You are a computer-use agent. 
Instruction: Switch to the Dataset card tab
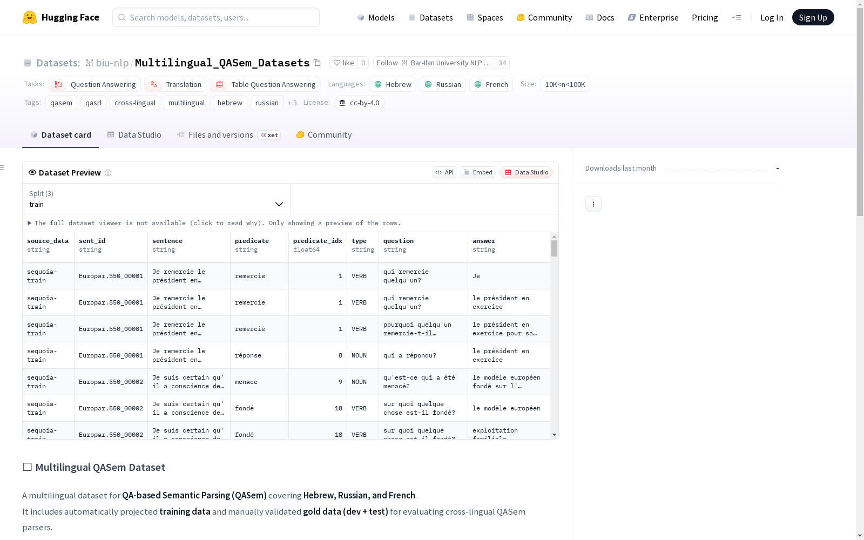(x=60, y=135)
